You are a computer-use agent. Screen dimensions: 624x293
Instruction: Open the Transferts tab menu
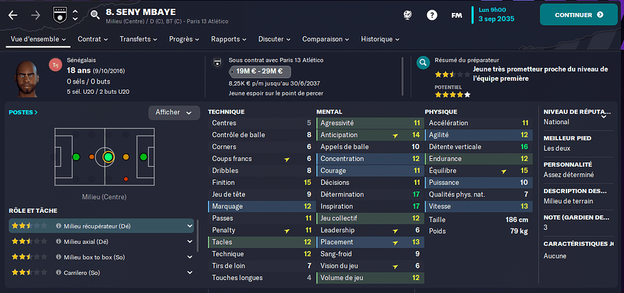139,39
